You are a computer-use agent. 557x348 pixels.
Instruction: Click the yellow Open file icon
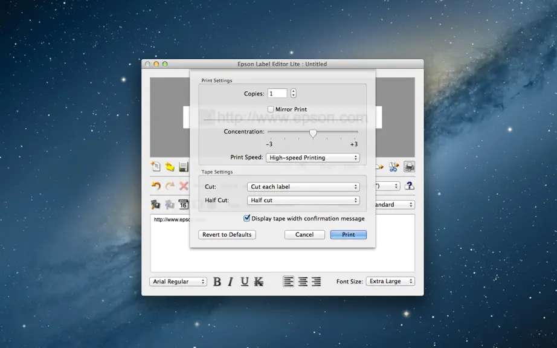170,167
